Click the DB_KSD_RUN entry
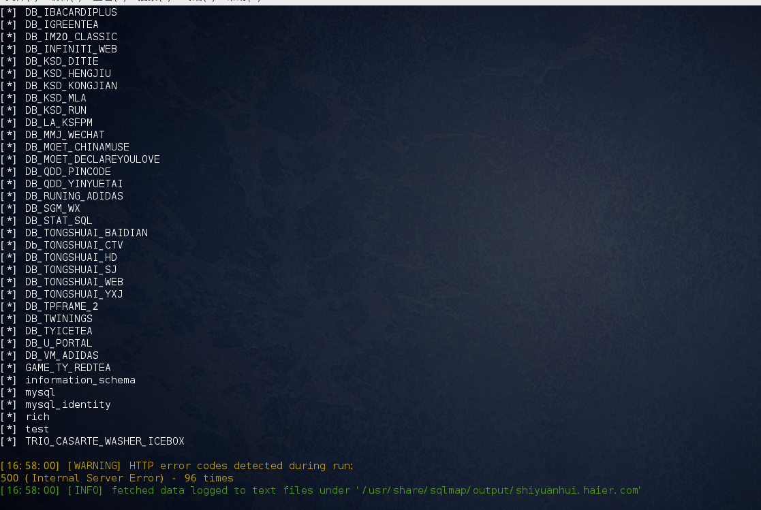The image size is (761, 510). 56,110
